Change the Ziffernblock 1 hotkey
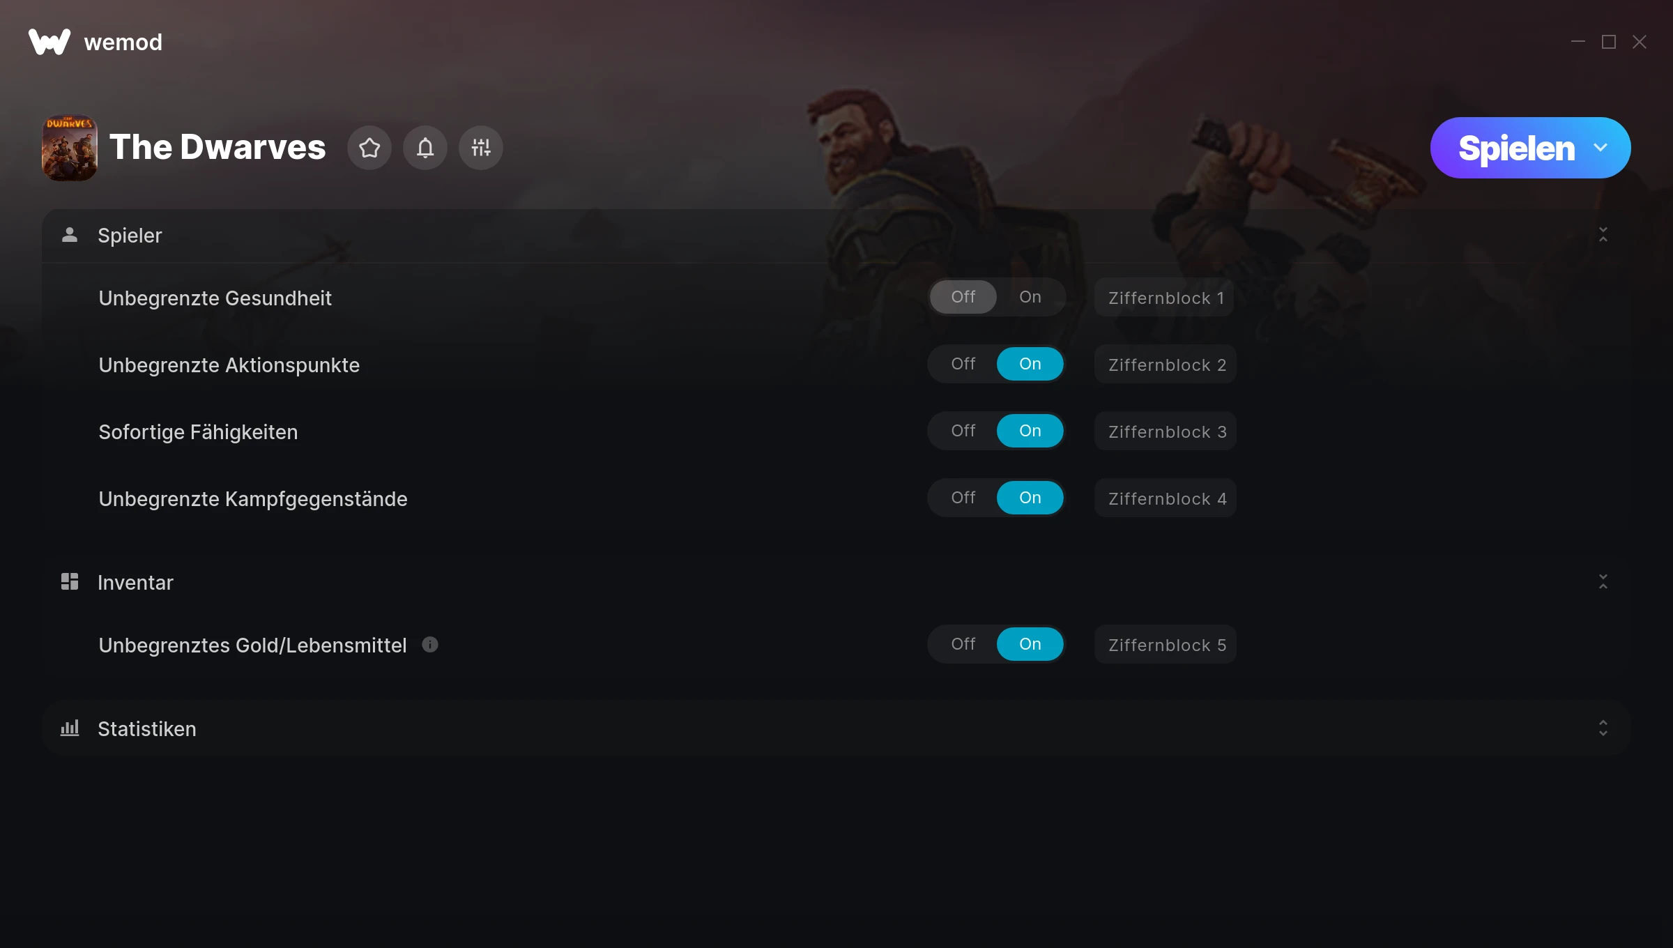The width and height of the screenshot is (1673, 948). click(1164, 298)
